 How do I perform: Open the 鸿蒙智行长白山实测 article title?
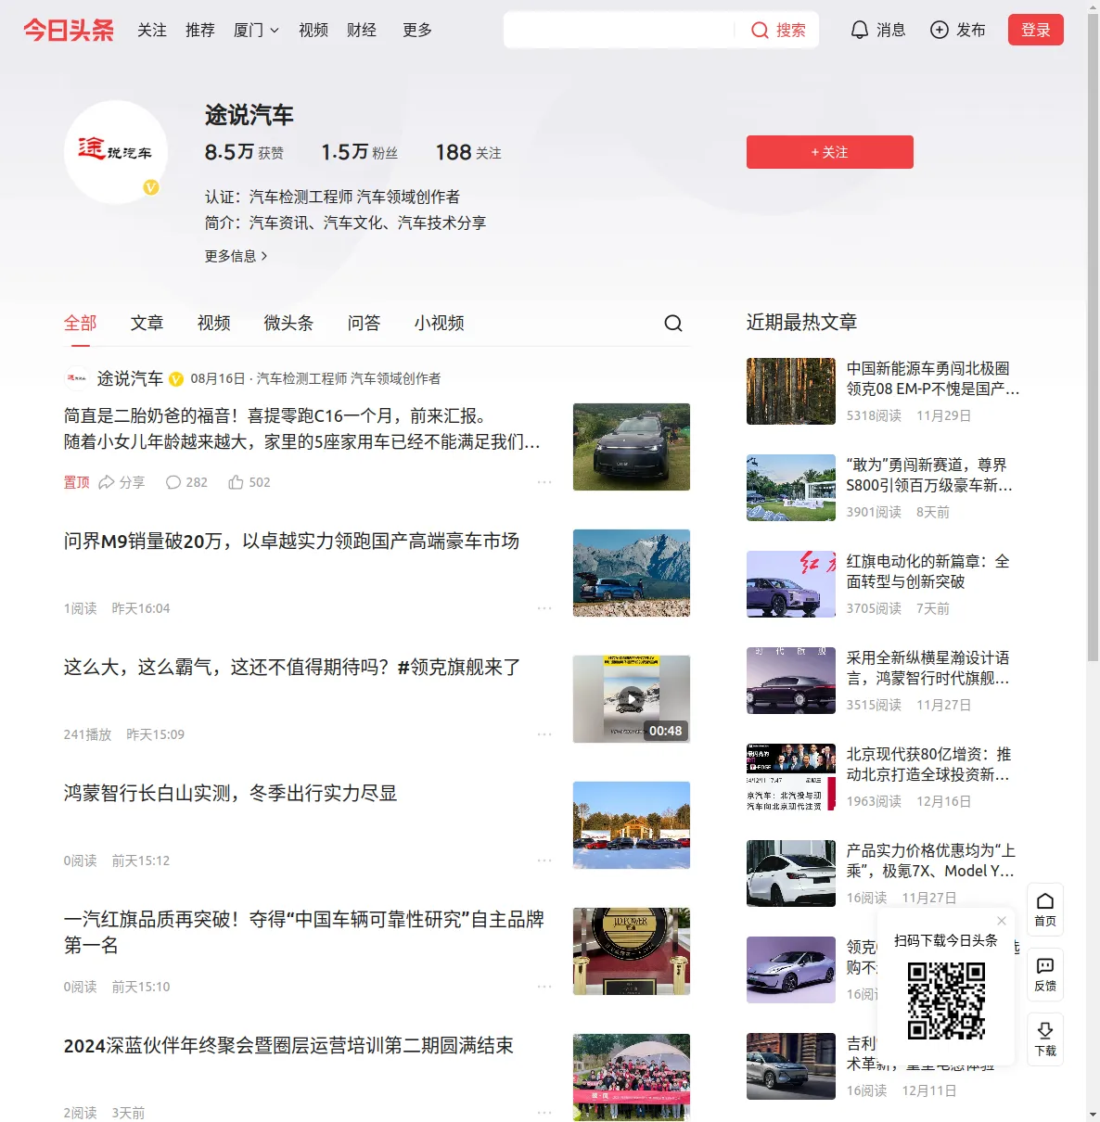tap(230, 794)
